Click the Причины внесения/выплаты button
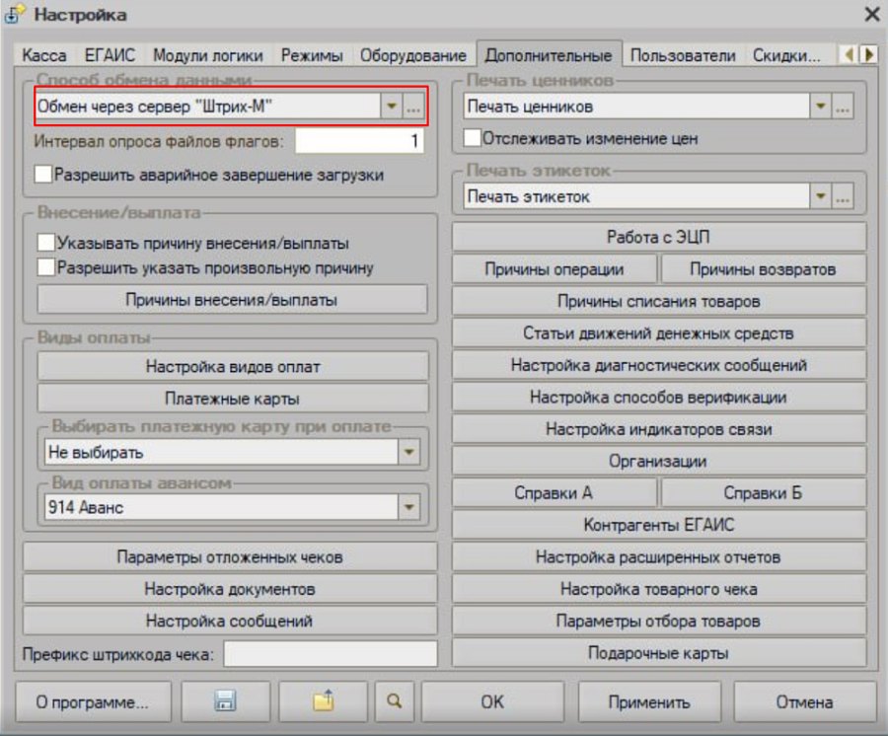 click(x=232, y=300)
